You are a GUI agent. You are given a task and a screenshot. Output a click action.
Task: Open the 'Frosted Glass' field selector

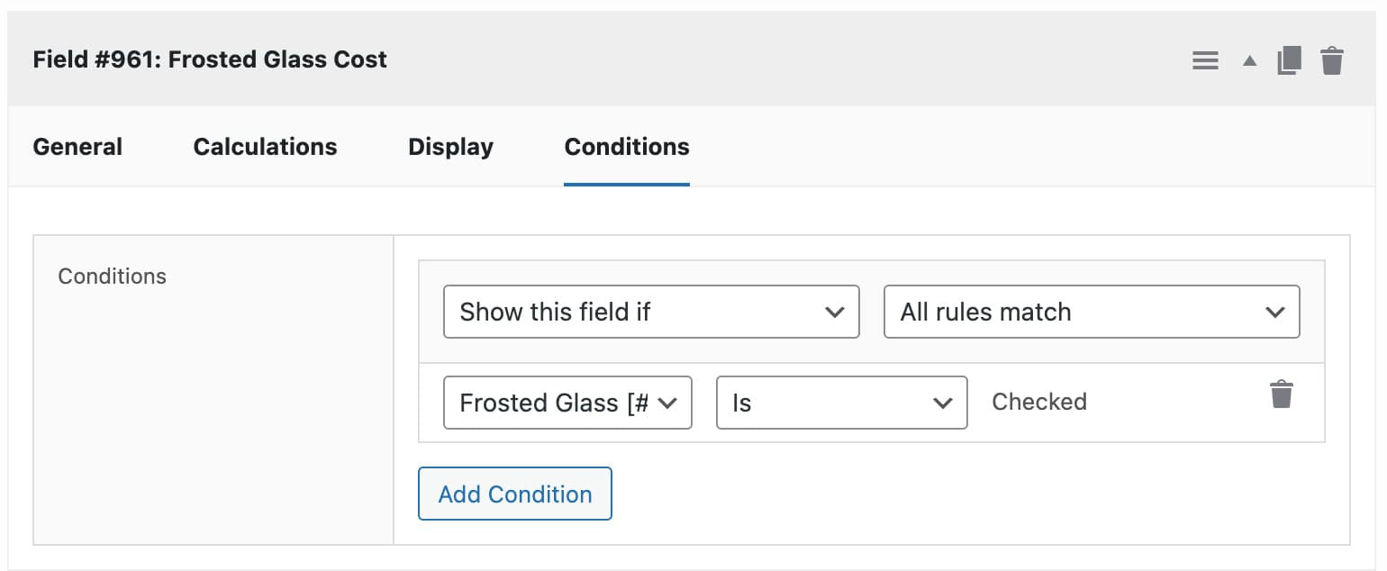pos(567,403)
